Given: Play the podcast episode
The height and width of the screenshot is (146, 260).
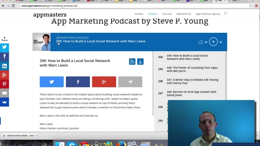Looking at the screenshot, I should pos(213,42).
